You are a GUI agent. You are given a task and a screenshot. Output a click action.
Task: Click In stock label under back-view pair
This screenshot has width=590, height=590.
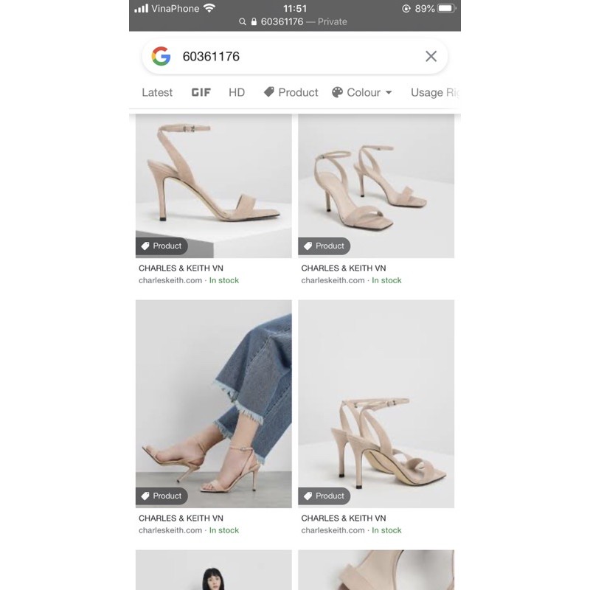point(386,530)
